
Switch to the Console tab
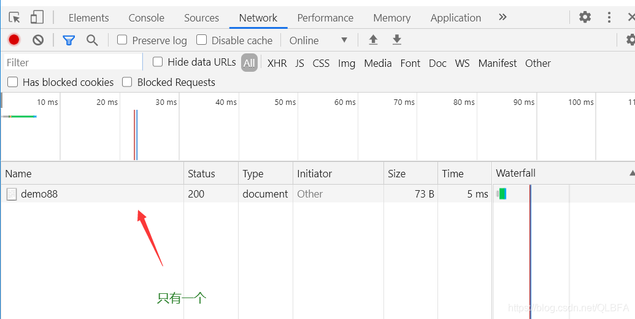(146, 18)
